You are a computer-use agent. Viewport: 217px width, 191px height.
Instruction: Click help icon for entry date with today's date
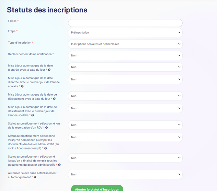[x=49, y=70]
